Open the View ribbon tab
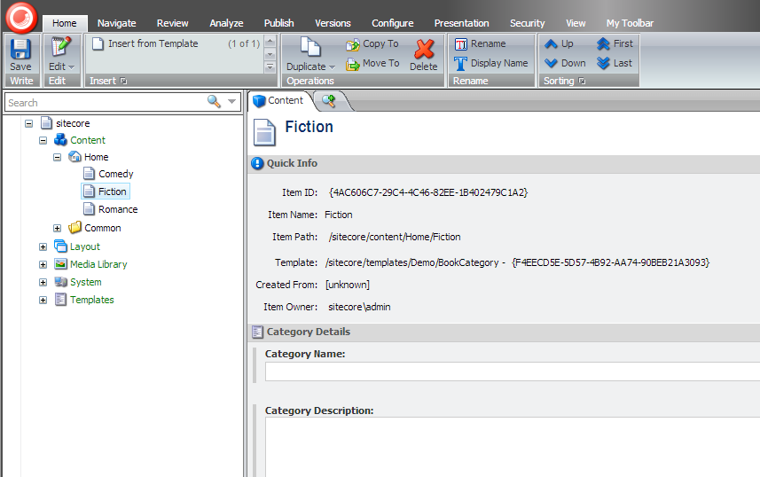This screenshot has width=760, height=477. pos(576,23)
